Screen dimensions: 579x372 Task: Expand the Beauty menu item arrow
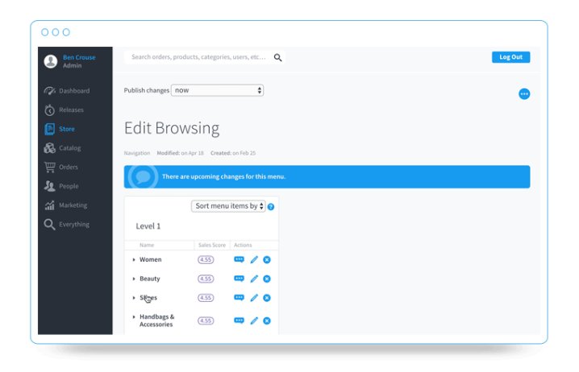pos(134,279)
